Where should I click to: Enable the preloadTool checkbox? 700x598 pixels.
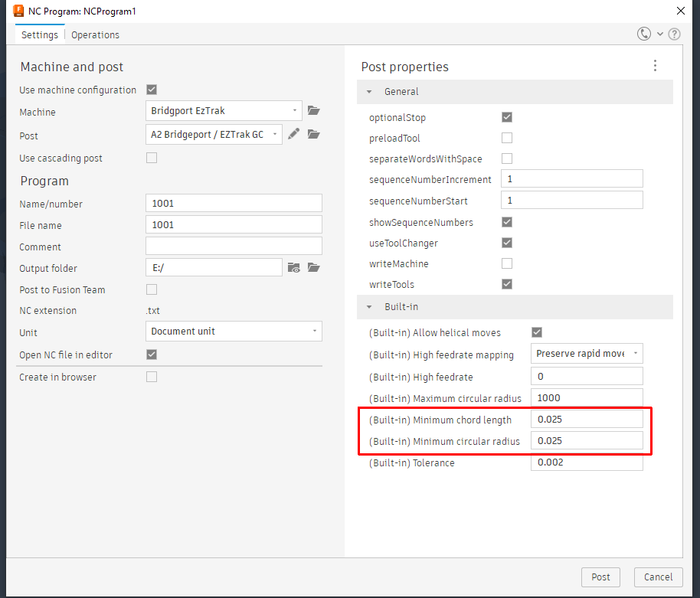click(507, 139)
